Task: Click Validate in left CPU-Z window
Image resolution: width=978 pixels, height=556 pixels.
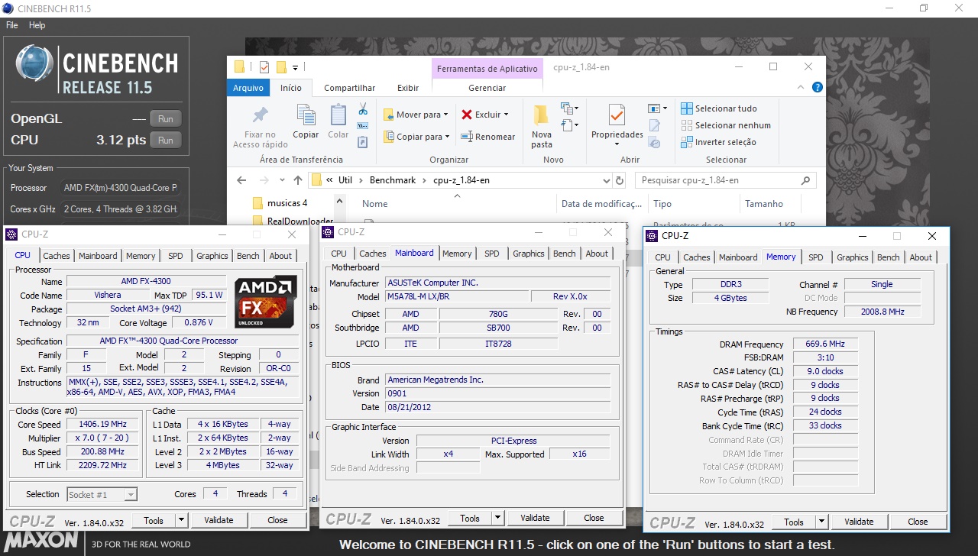Action: (x=219, y=520)
